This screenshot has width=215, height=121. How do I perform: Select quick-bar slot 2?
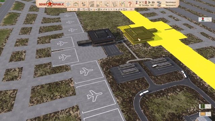click(x=85, y=9)
